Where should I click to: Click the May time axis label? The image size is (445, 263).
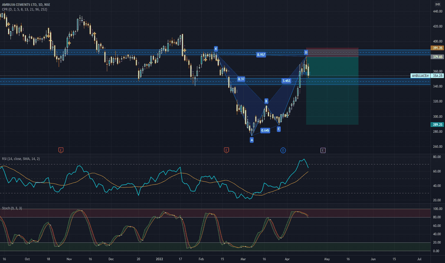tap(327, 259)
